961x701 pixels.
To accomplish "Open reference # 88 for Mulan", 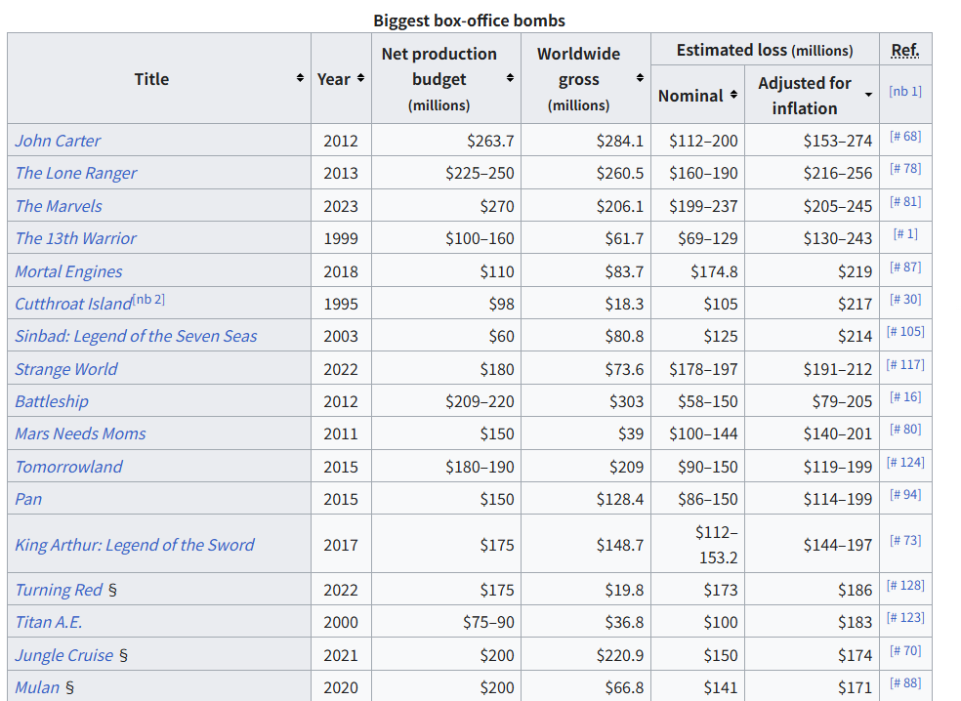I will click(x=905, y=683).
